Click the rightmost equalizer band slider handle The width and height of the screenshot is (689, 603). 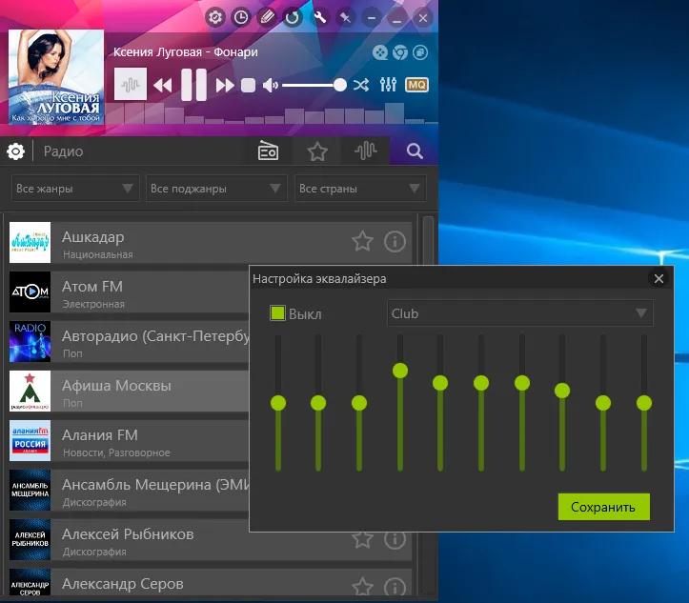[644, 403]
